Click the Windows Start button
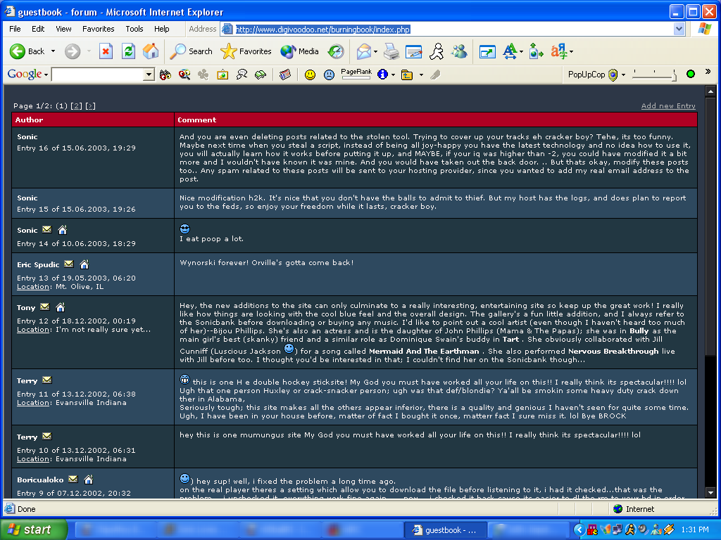The width and height of the screenshot is (721, 540). coord(34,529)
